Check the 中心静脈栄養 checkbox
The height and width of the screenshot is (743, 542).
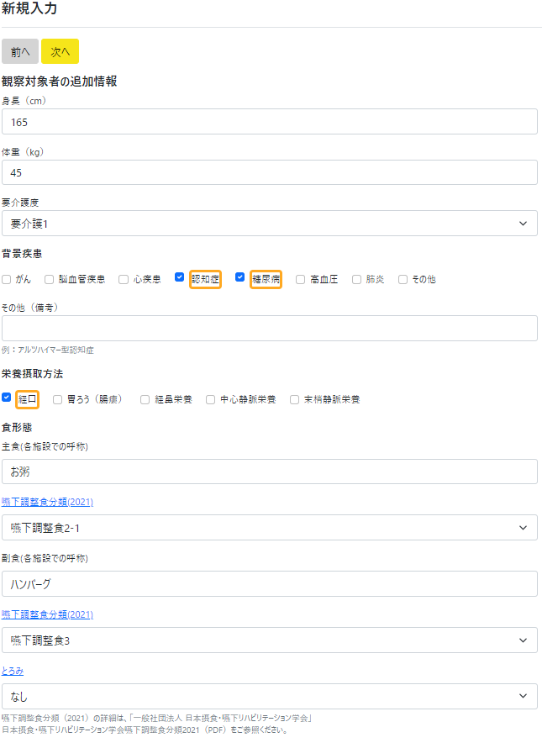tap(211, 400)
